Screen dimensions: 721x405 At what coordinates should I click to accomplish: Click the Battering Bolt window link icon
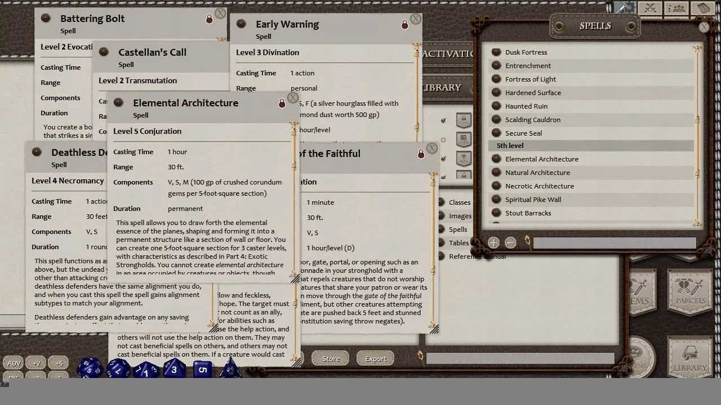coord(46,19)
